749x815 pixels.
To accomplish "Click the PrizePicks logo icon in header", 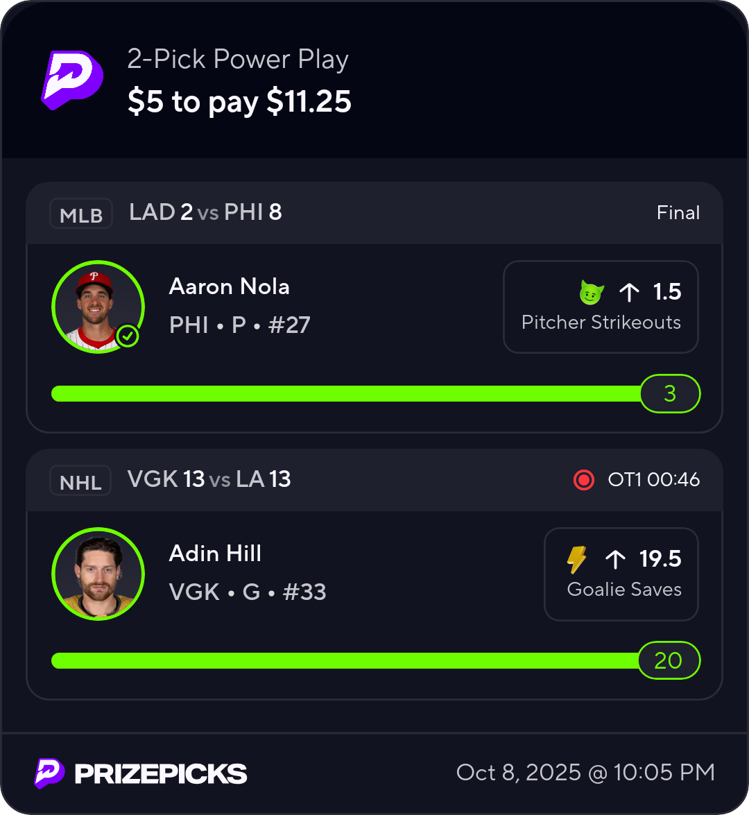I will coord(72,80).
